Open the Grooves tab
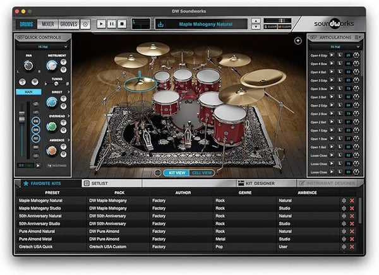The width and height of the screenshot is (379, 275). pyautogui.click(x=69, y=24)
